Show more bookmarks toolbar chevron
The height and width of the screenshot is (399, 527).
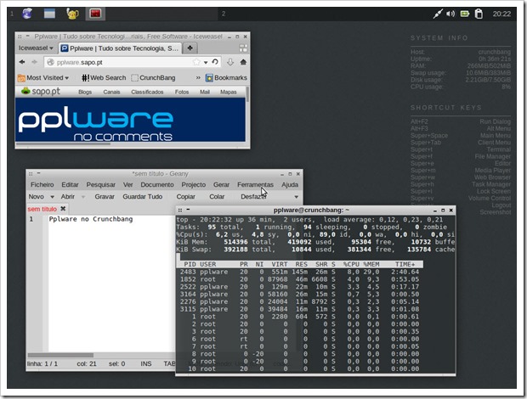(x=198, y=78)
